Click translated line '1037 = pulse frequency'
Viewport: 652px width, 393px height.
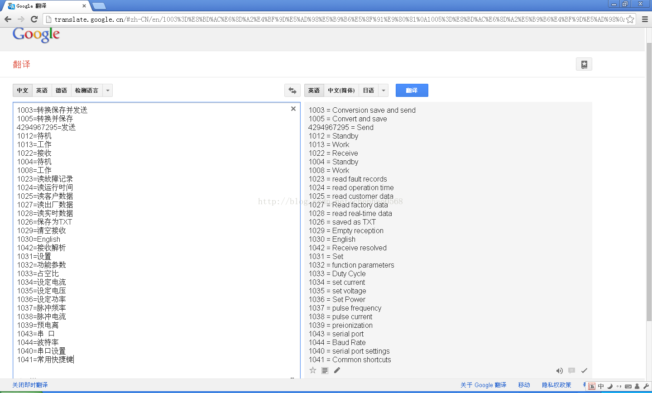coord(345,308)
